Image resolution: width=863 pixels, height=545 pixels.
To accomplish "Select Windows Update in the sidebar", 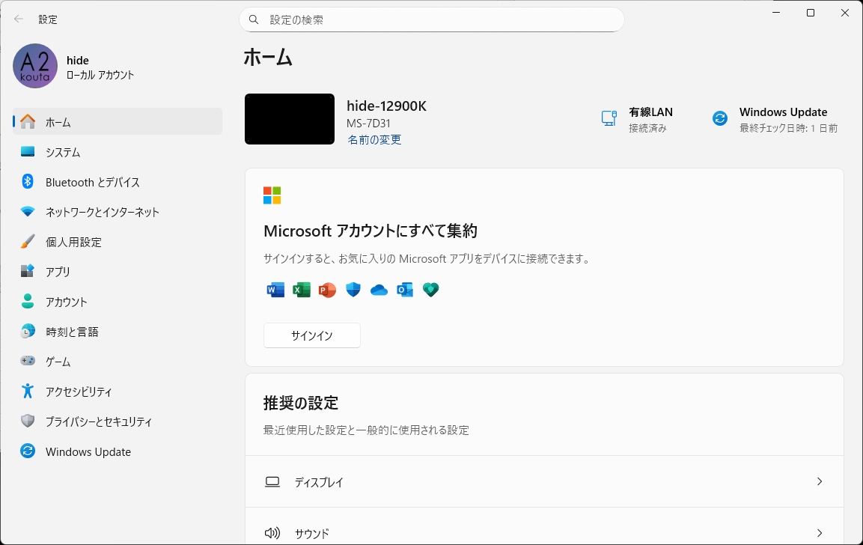I will coord(118,451).
